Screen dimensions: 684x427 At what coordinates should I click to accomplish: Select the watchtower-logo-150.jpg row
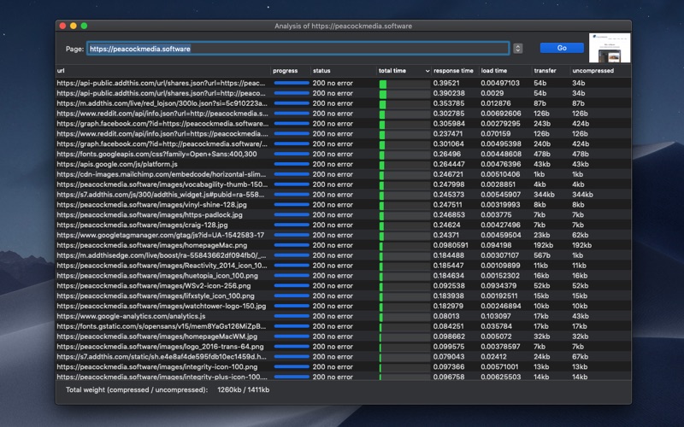point(344,306)
